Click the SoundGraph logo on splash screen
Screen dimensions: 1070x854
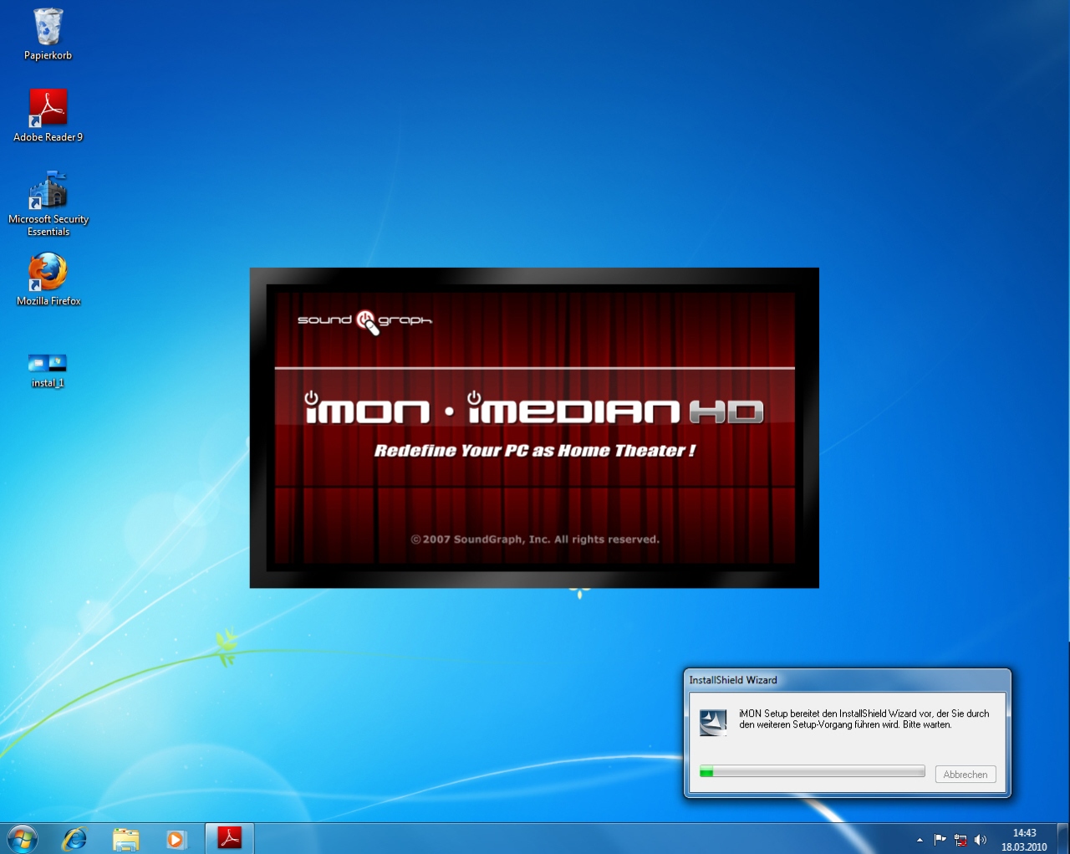pos(365,321)
